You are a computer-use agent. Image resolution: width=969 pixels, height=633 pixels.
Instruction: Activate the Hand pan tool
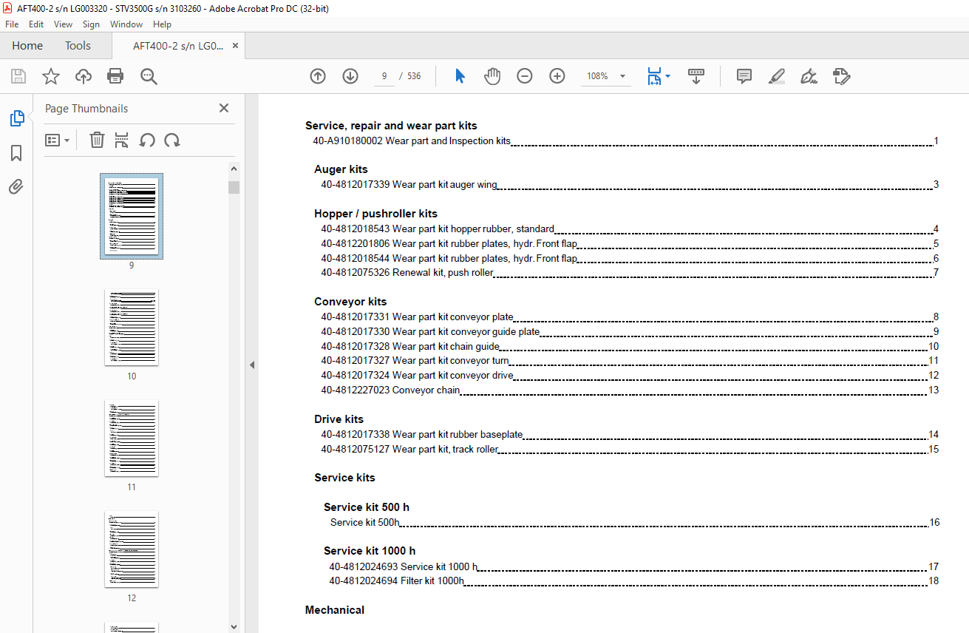tap(492, 76)
